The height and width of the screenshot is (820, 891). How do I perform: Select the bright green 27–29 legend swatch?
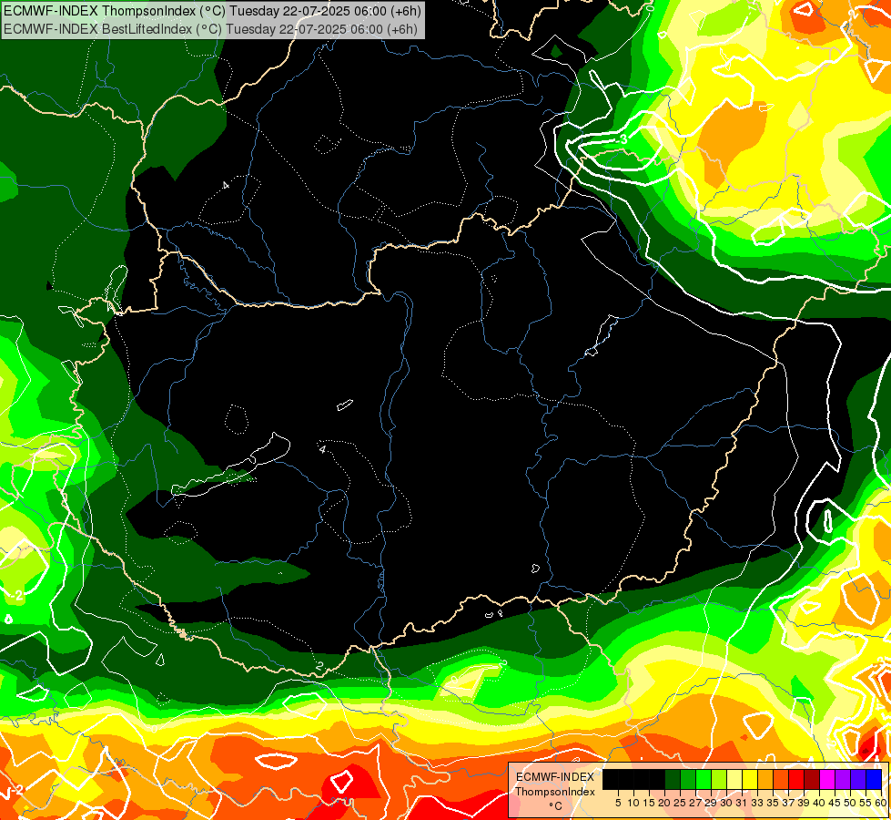(704, 779)
